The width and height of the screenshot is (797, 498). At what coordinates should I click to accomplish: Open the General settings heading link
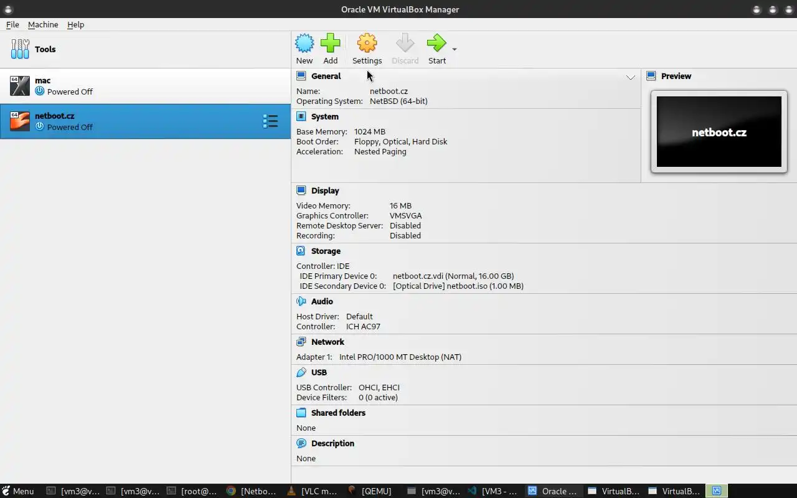pyautogui.click(x=326, y=76)
